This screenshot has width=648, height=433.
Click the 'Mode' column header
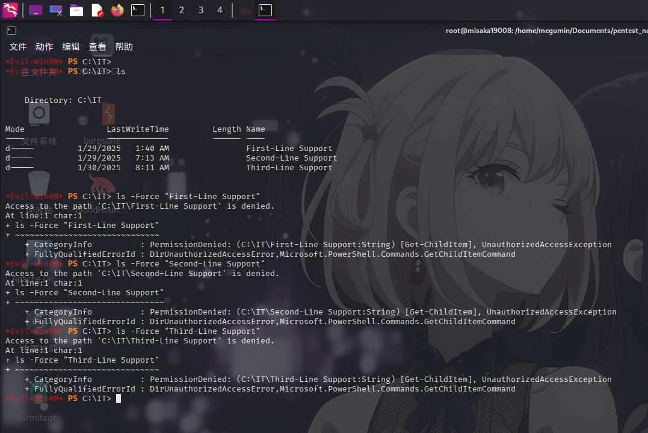coord(15,129)
